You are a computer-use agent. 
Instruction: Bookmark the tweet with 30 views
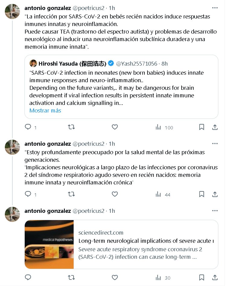[x=202, y=278]
